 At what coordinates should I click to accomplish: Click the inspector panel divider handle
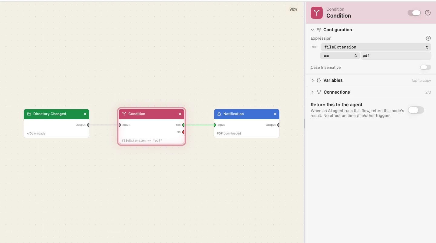(304, 123)
